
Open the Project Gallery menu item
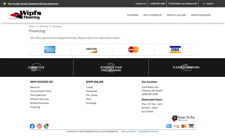click(x=177, y=15)
